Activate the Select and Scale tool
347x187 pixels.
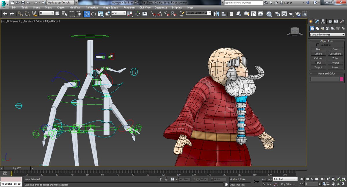[101, 14]
